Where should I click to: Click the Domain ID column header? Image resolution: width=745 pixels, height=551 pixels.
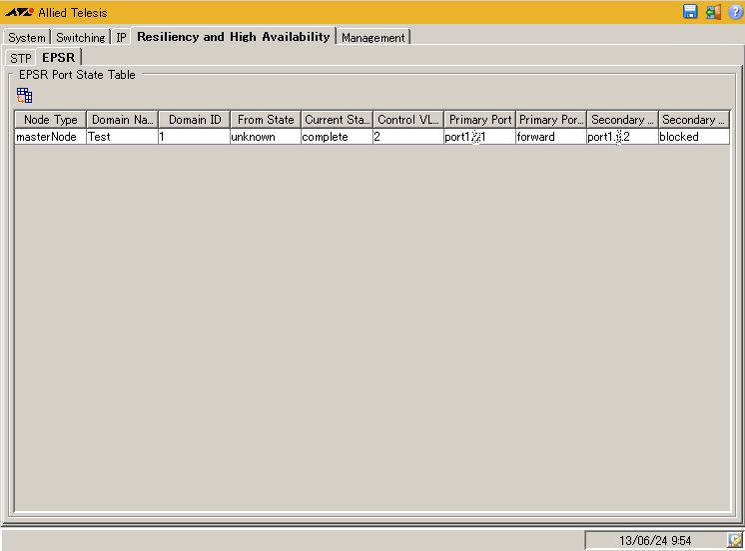(x=194, y=120)
